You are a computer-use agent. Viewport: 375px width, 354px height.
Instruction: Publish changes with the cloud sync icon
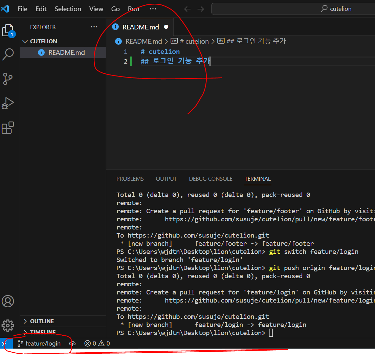coord(72,344)
